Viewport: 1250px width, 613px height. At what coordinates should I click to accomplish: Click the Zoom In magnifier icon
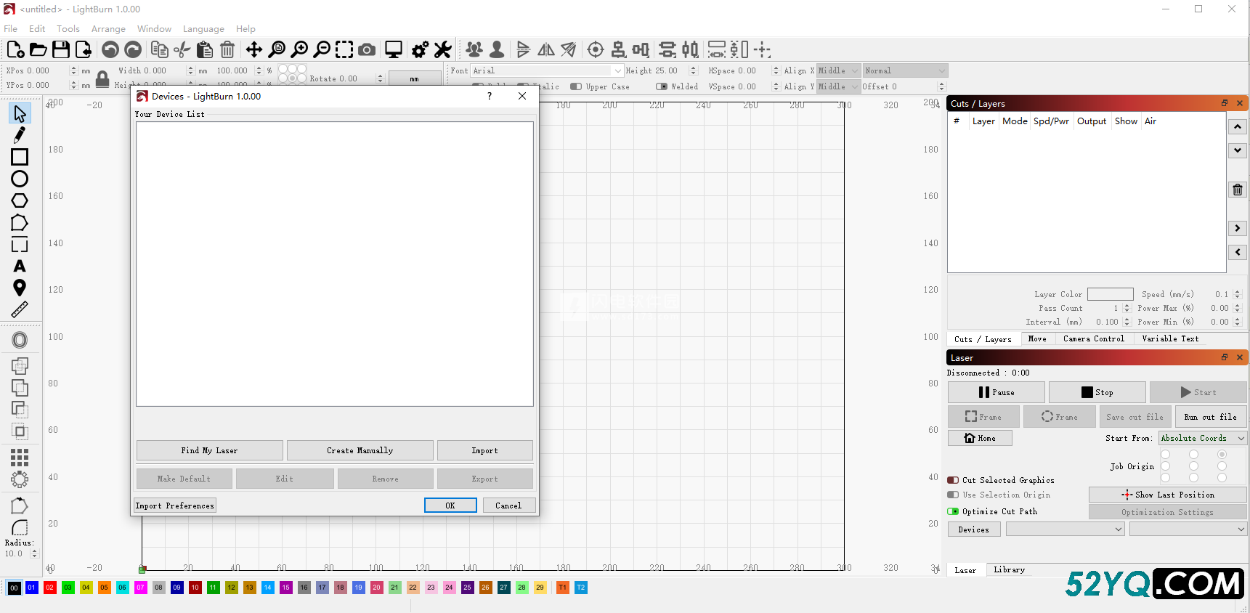[299, 49]
